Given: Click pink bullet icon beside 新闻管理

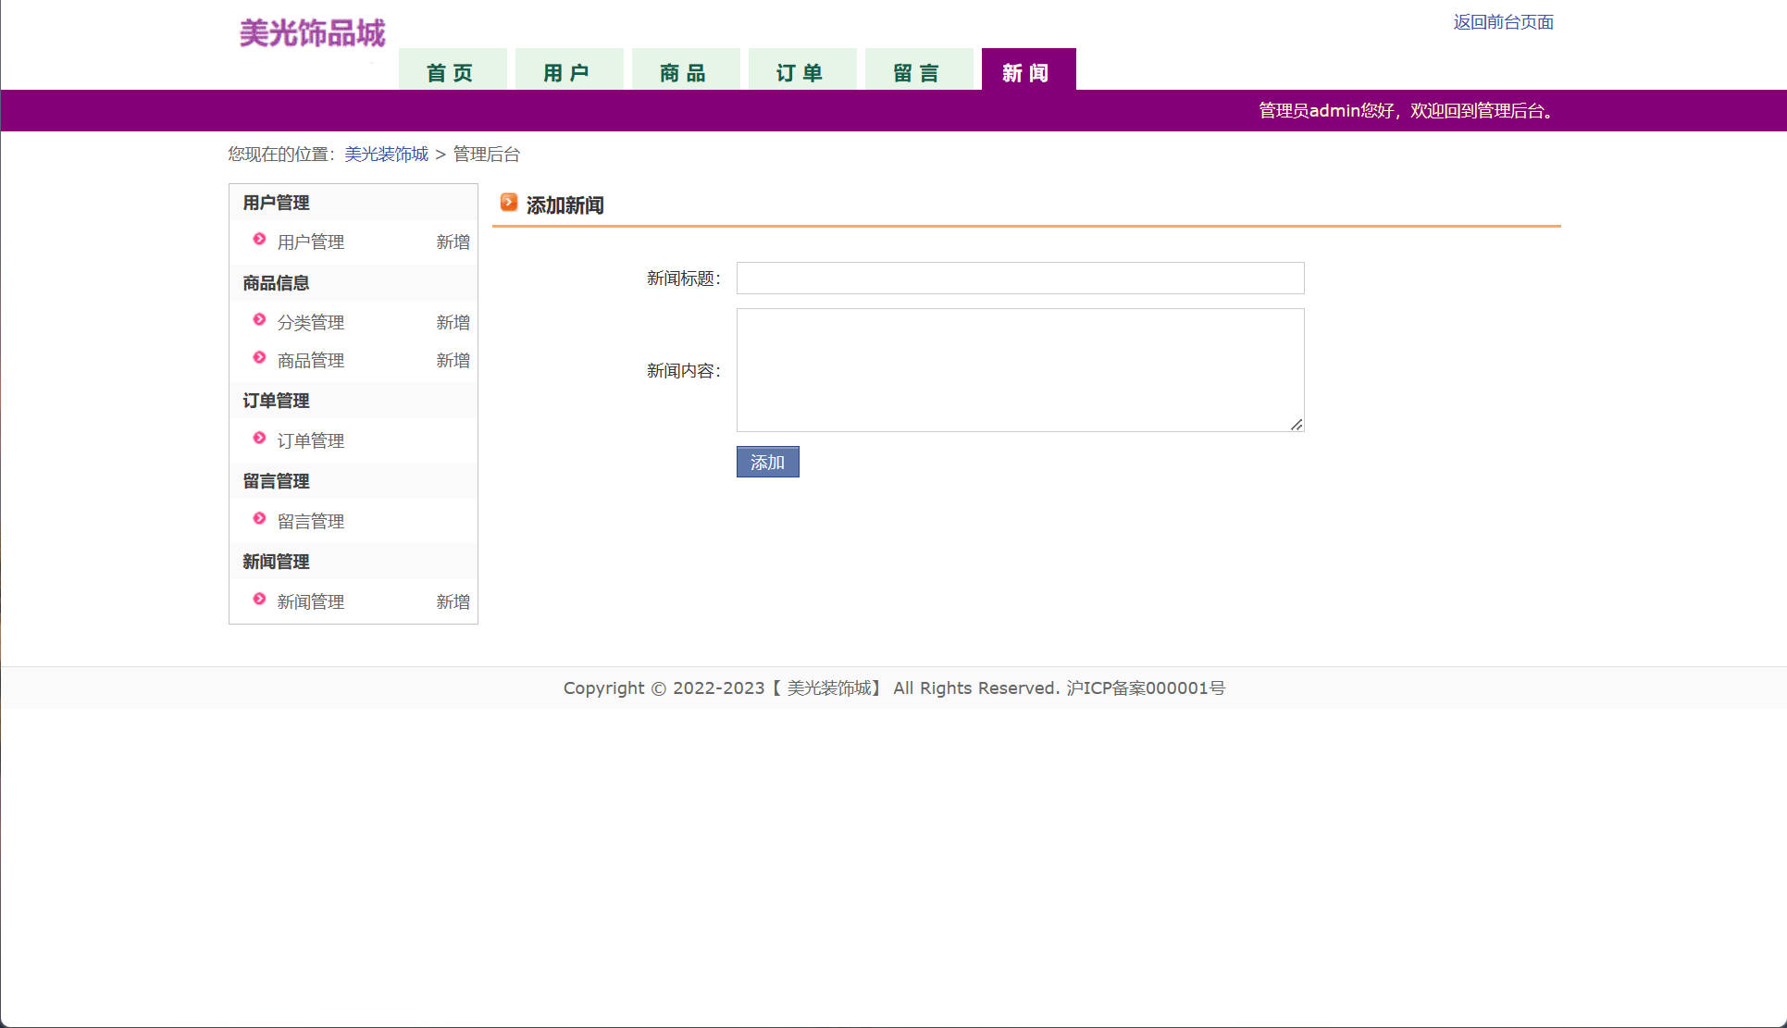Looking at the screenshot, I should tap(259, 599).
